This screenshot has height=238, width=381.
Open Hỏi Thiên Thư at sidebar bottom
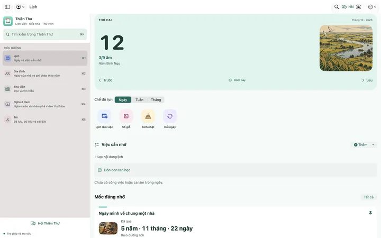click(45, 223)
